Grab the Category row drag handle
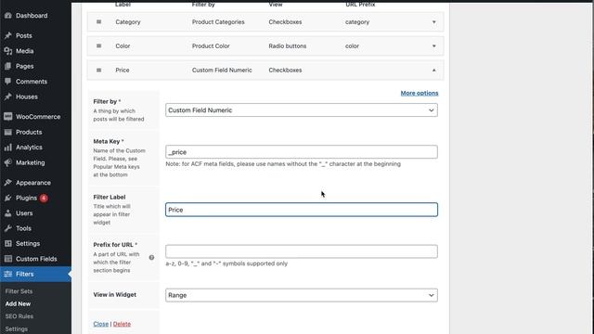The image size is (594, 334). 99,22
